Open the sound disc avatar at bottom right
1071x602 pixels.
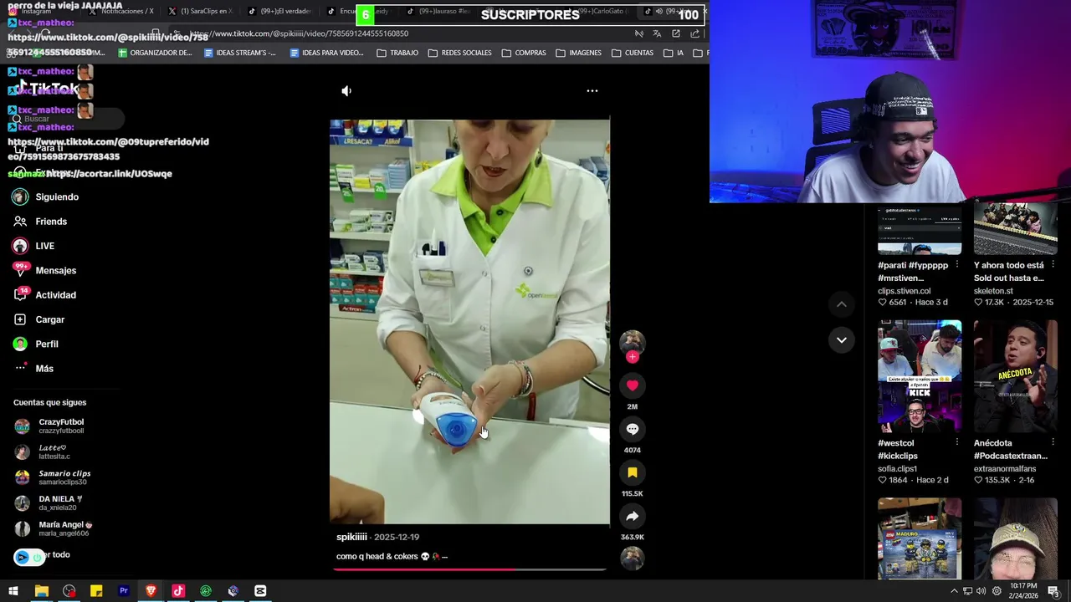click(x=633, y=558)
